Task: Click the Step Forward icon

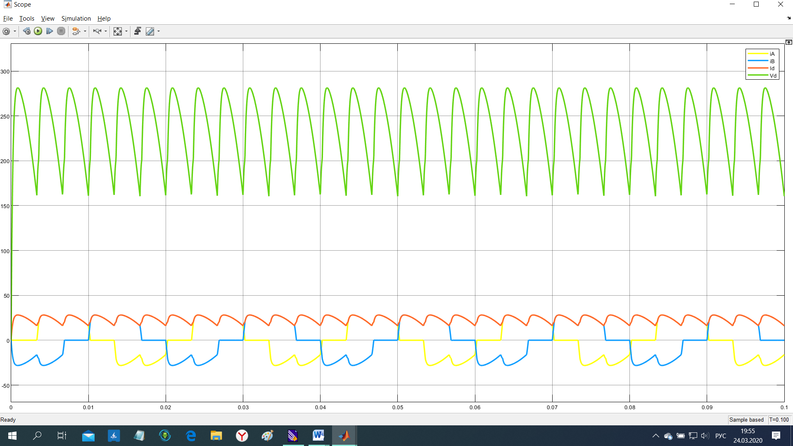Action: pyautogui.click(x=50, y=31)
